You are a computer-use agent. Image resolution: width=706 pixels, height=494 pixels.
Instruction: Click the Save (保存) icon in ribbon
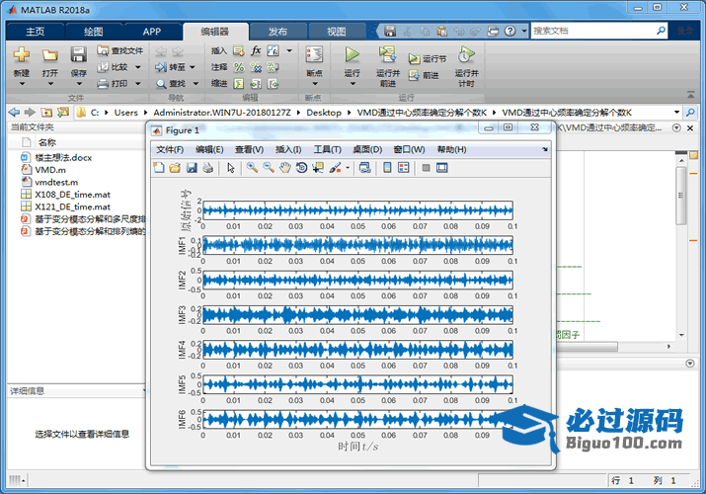tap(78, 55)
